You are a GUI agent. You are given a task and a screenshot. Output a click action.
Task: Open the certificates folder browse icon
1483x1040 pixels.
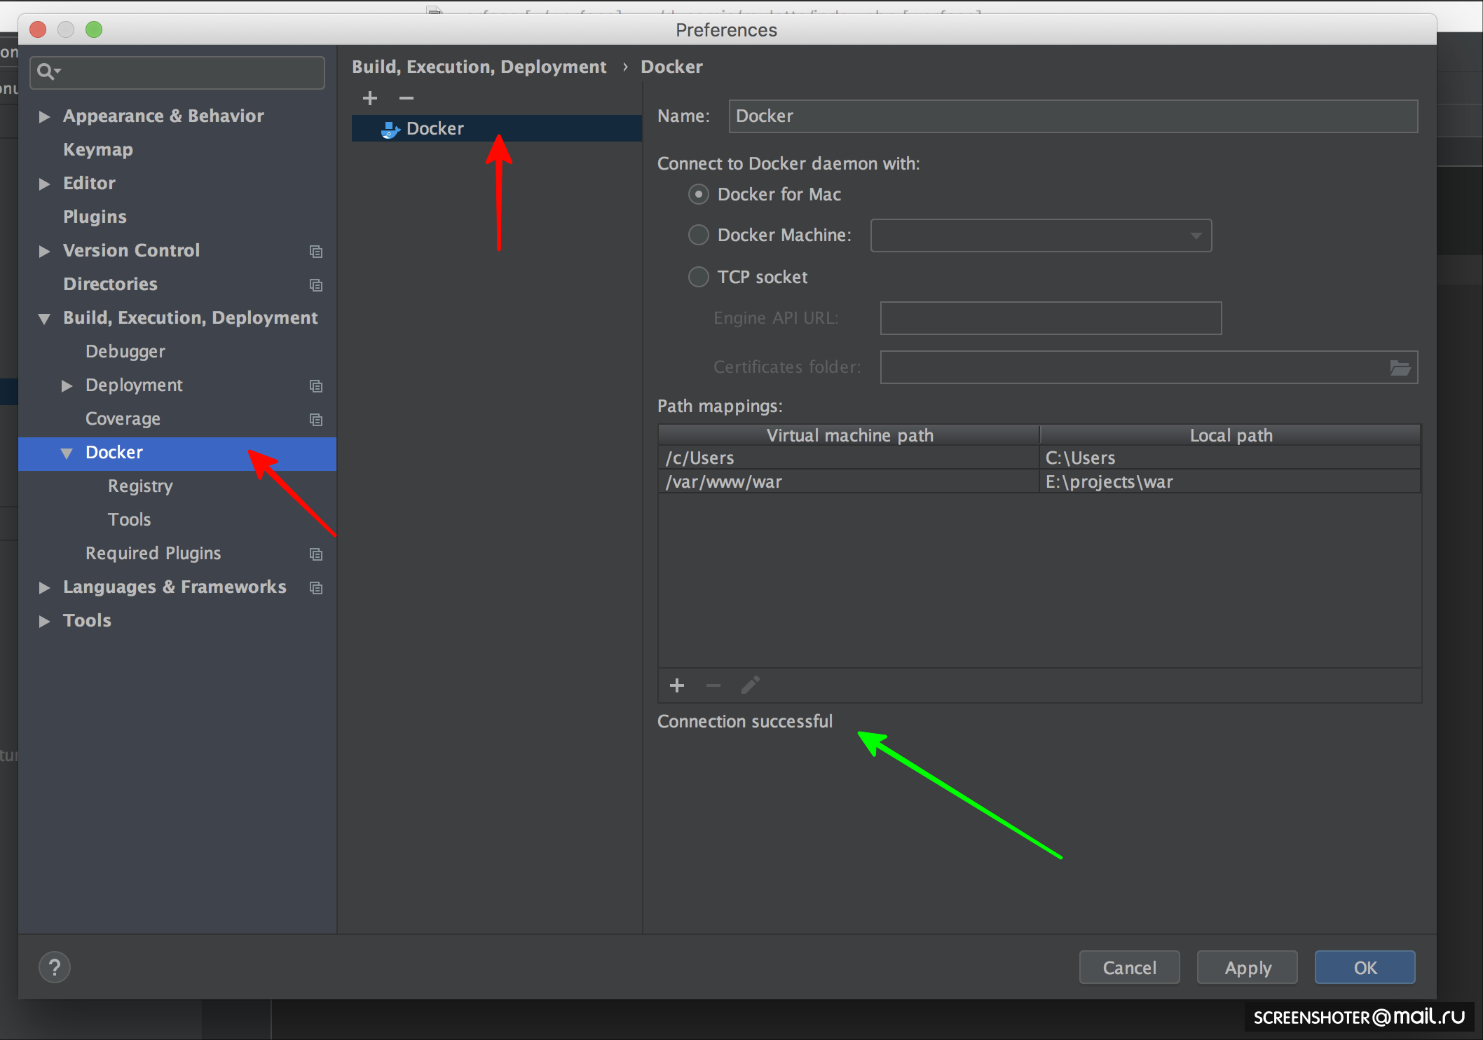click(1400, 367)
